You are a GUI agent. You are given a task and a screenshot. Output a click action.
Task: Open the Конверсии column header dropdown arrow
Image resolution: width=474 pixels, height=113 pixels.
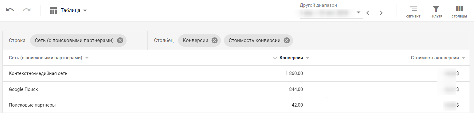click(307, 58)
